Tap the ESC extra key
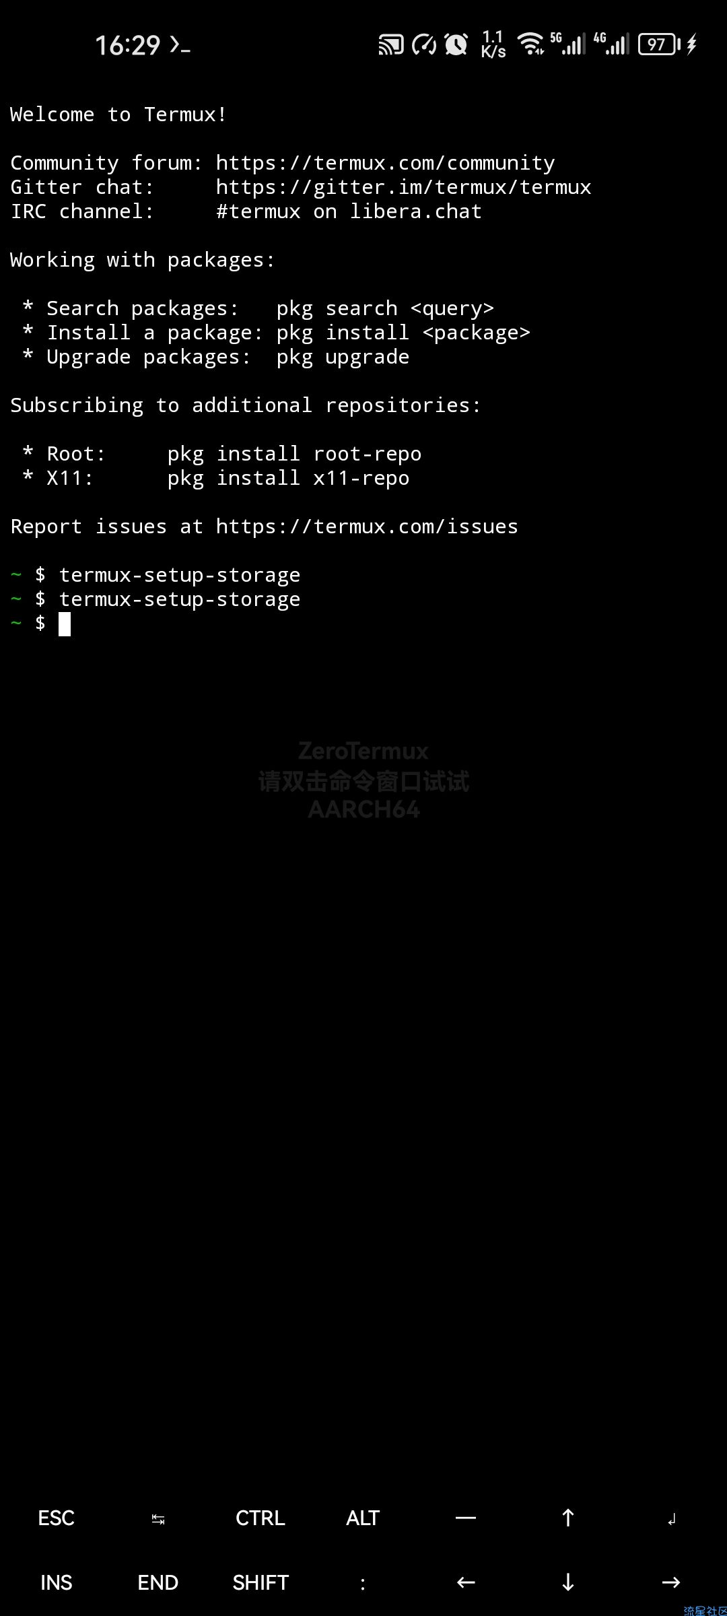 tap(56, 1518)
